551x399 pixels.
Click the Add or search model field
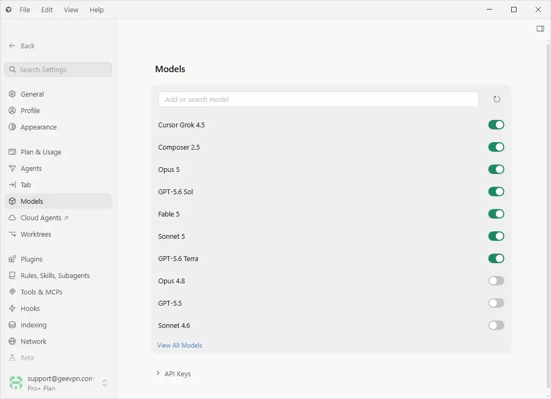click(318, 99)
